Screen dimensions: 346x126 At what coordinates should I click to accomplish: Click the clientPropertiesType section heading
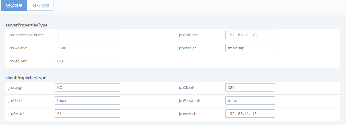pos(26,78)
